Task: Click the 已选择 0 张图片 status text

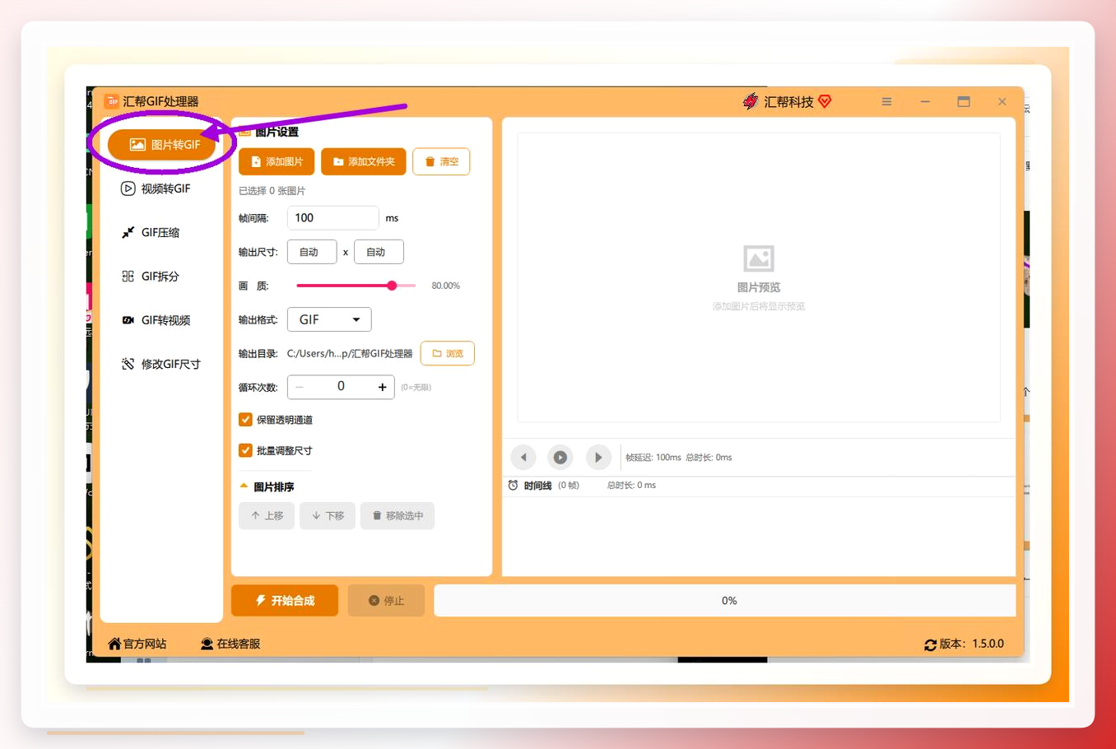Action: pyautogui.click(x=272, y=191)
